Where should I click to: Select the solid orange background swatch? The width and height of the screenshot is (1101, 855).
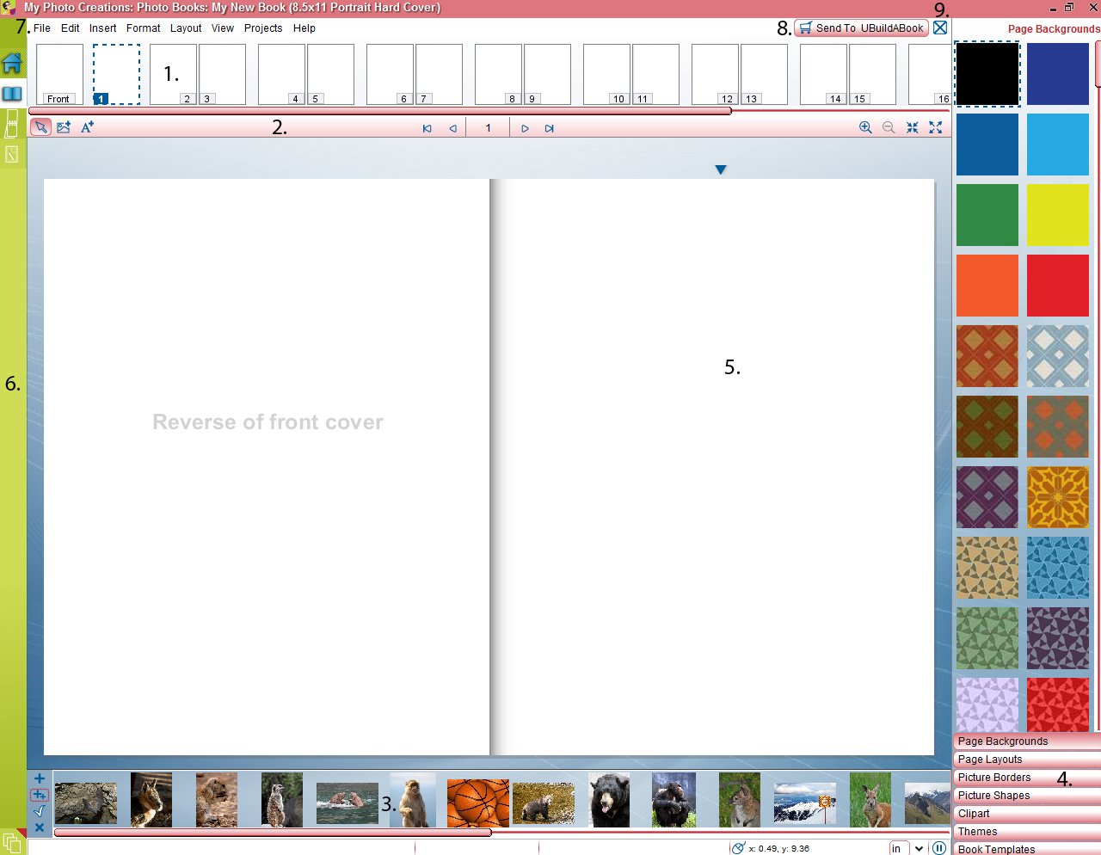tap(987, 286)
